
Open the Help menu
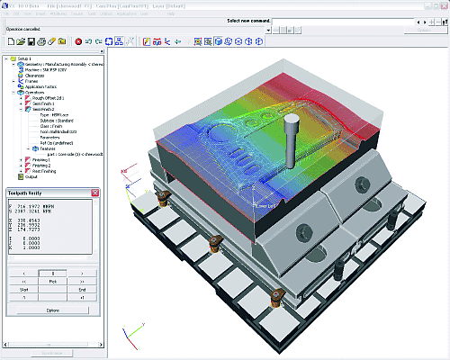[x=171, y=13]
